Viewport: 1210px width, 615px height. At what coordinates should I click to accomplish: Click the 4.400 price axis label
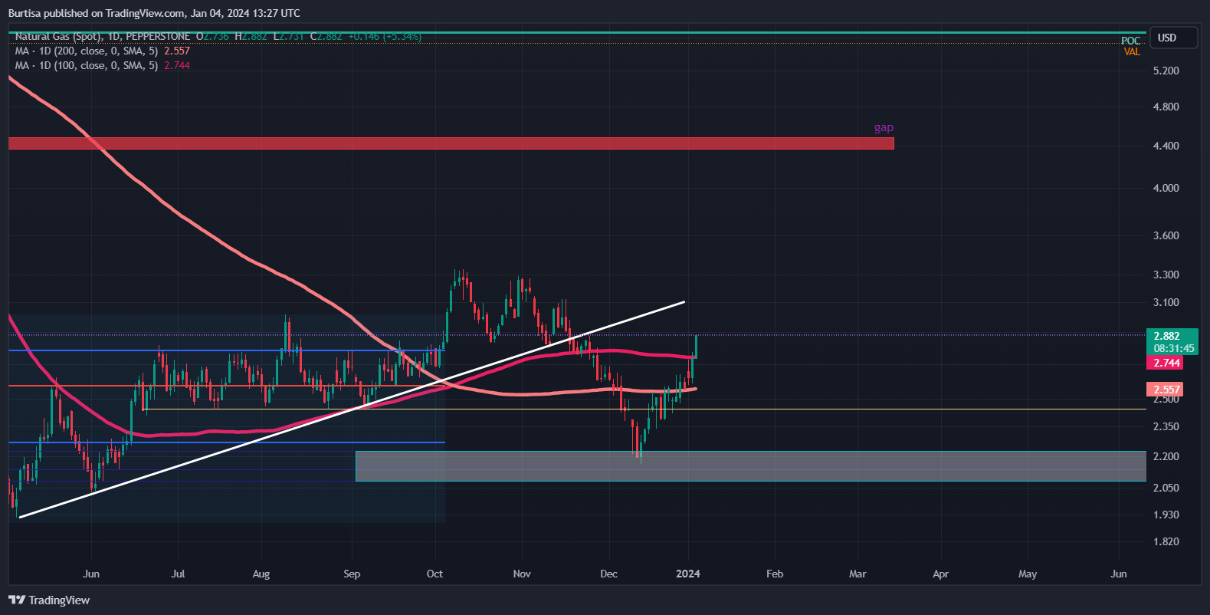tap(1166, 146)
